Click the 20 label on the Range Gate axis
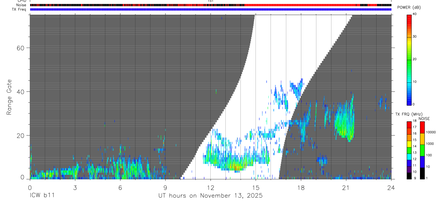Screen dimensions: 440x203 pyautogui.click(x=20, y=135)
